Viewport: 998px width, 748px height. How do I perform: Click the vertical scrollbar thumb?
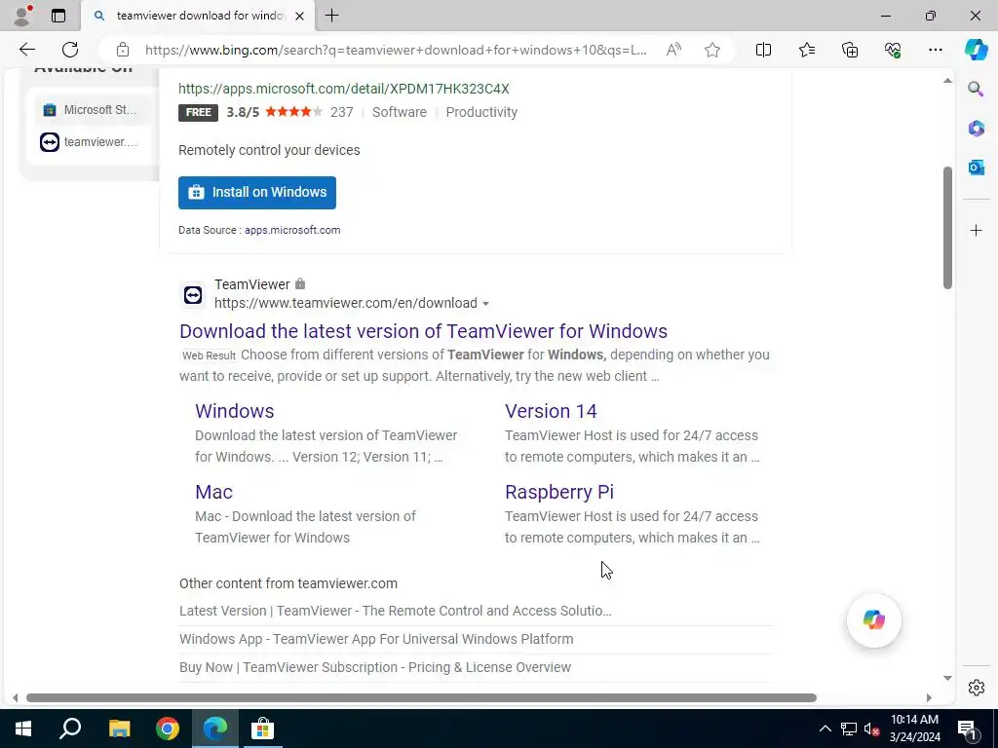pos(947,228)
